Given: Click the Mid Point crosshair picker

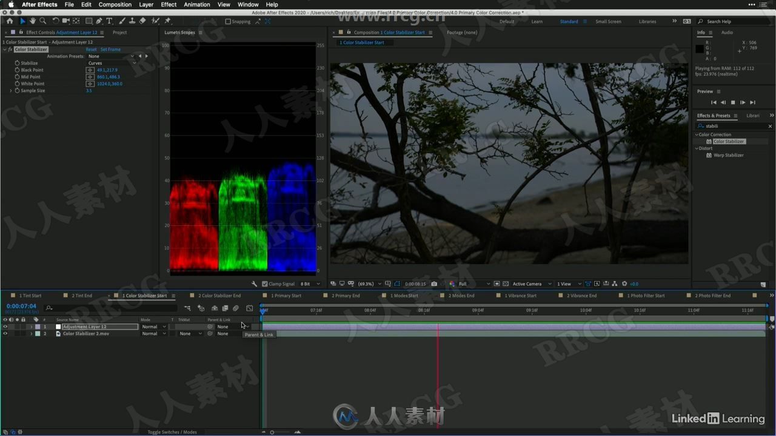Looking at the screenshot, I should (90, 77).
